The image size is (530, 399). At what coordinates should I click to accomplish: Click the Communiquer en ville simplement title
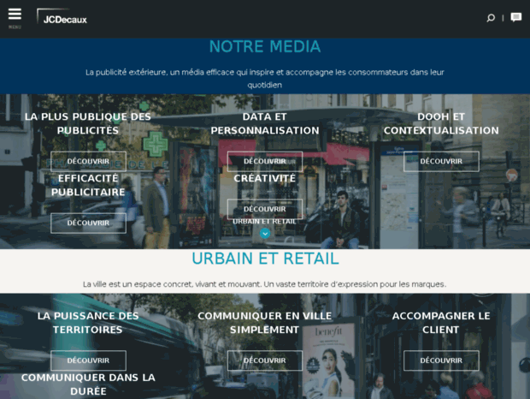pyautogui.click(x=265, y=323)
